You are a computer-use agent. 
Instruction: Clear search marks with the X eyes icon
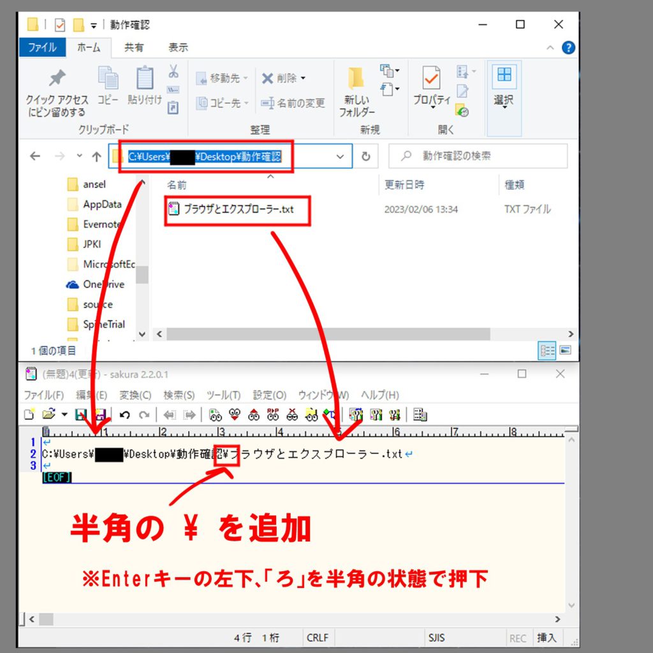tap(292, 415)
